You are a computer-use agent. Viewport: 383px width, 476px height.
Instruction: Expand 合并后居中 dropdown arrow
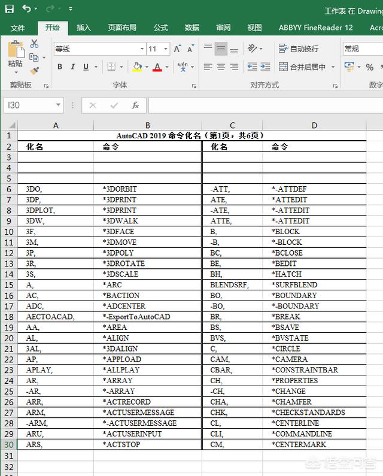(x=333, y=67)
